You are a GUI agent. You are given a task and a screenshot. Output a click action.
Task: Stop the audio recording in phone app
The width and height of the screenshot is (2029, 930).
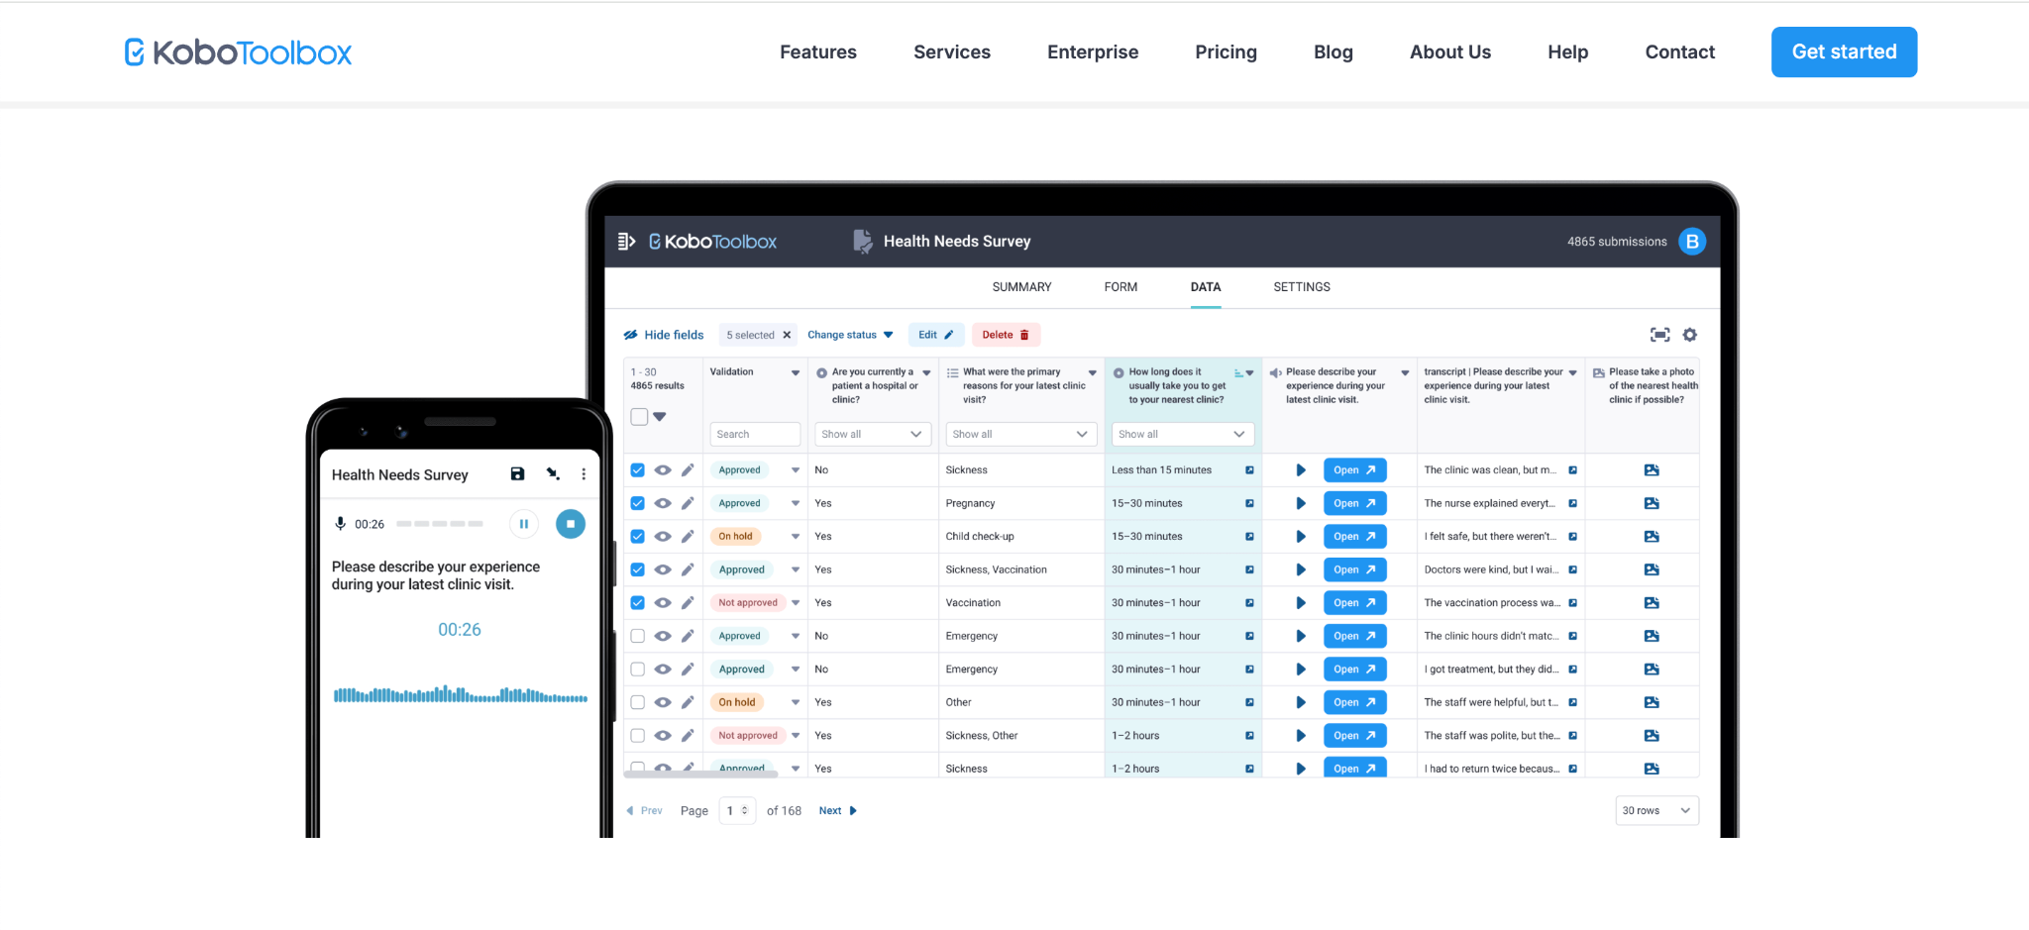[571, 524]
